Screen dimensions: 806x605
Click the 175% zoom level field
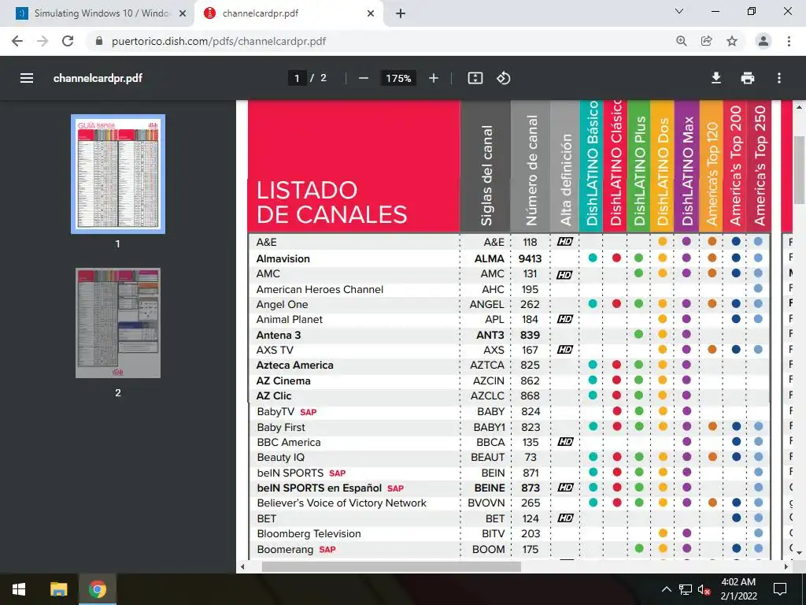click(x=398, y=78)
